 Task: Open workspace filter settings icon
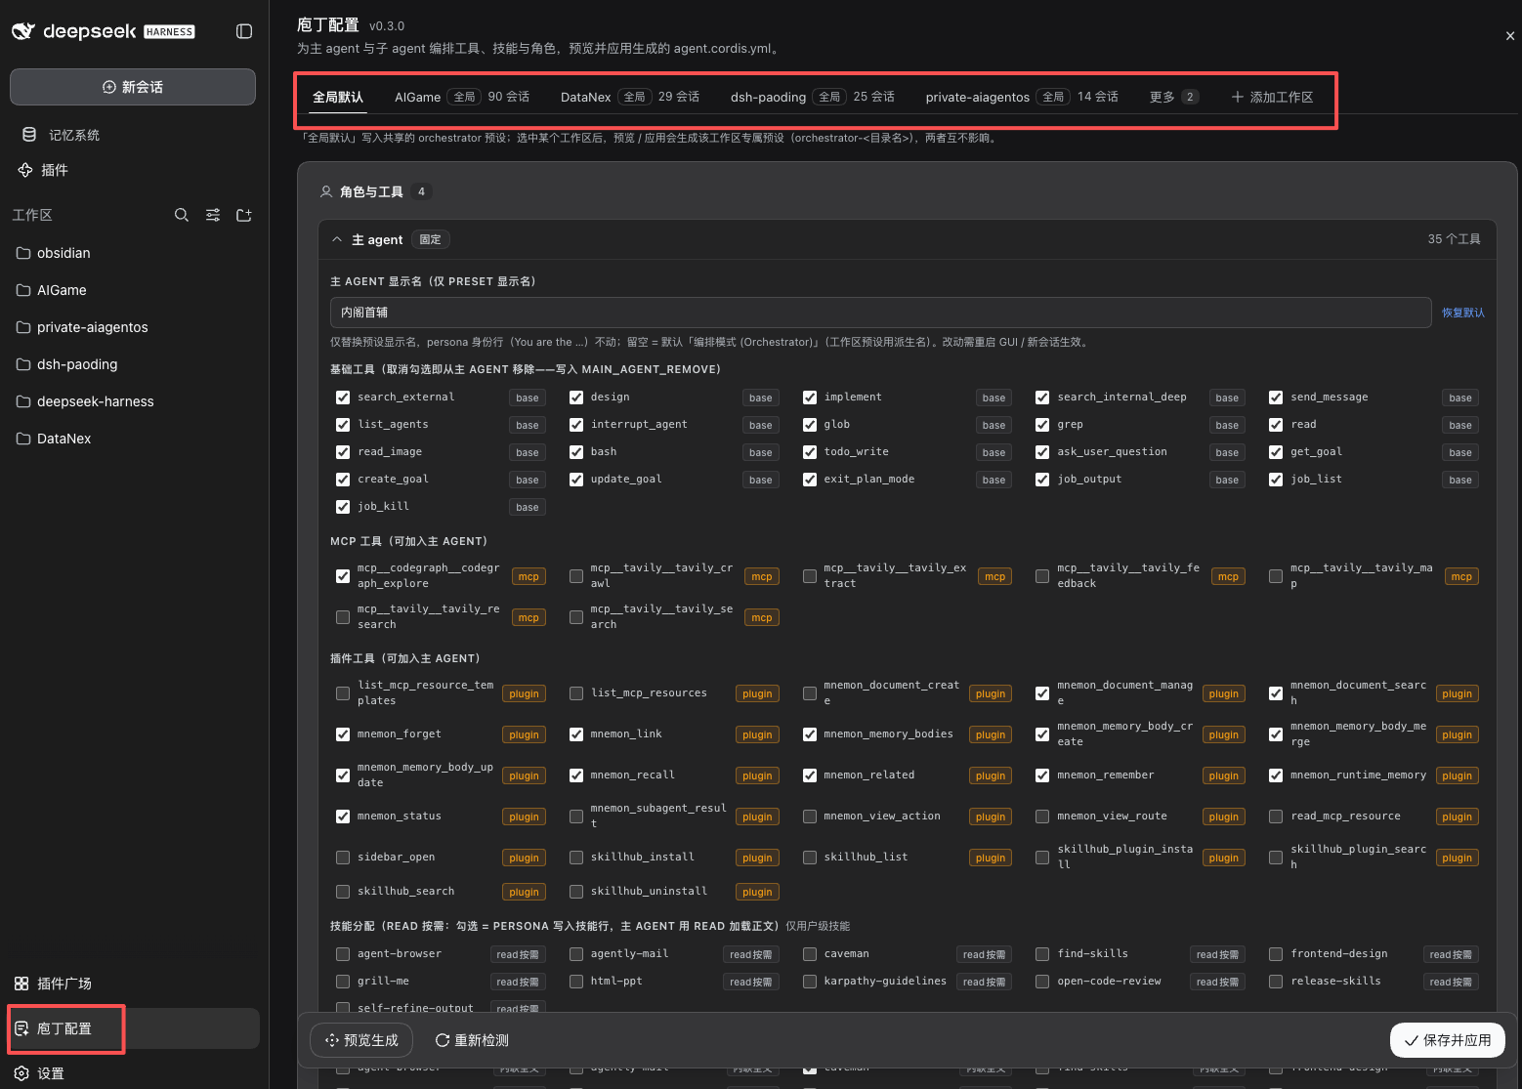(x=213, y=215)
